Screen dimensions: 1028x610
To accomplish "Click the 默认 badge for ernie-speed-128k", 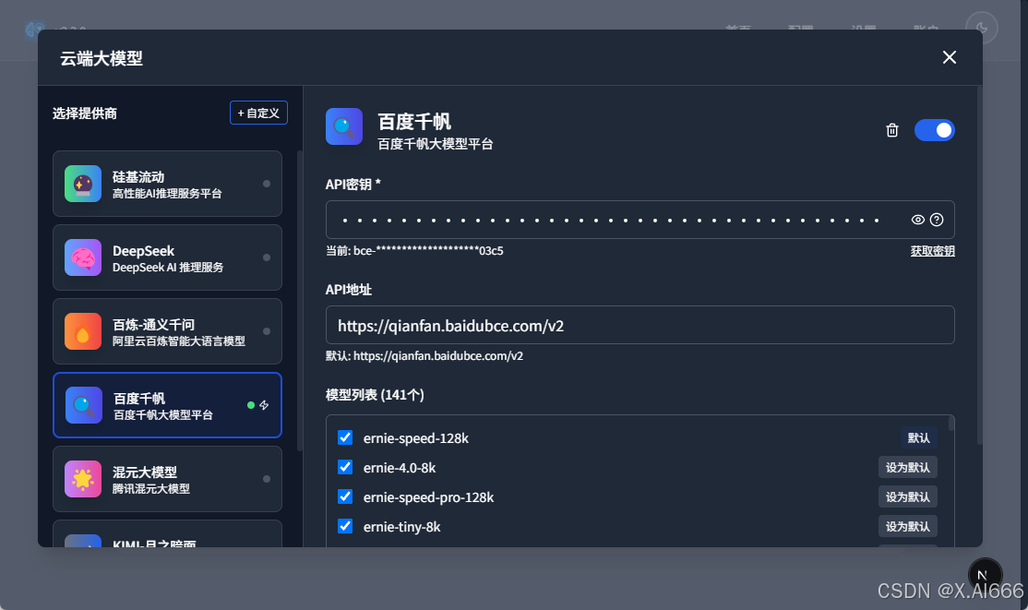I will 918,438.
